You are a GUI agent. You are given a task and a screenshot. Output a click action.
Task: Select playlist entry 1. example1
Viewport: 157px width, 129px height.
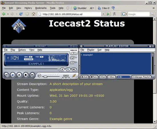(87, 55)
